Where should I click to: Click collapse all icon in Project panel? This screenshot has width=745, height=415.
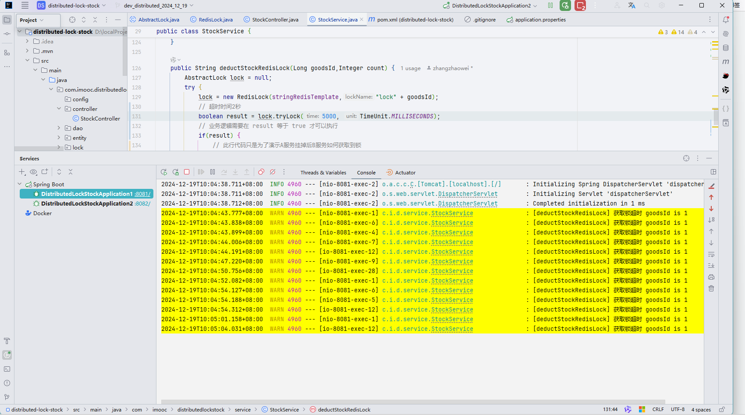[95, 20]
